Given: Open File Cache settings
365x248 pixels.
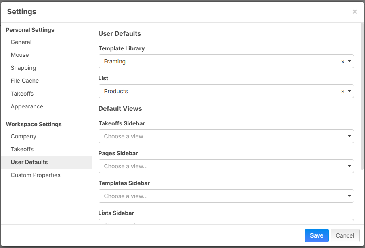Looking at the screenshot, I should tap(25, 81).
